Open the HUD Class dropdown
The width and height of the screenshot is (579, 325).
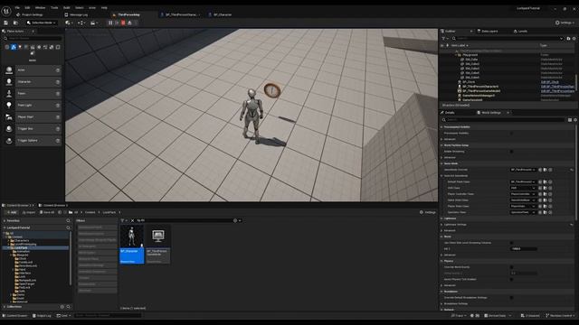[523, 188]
